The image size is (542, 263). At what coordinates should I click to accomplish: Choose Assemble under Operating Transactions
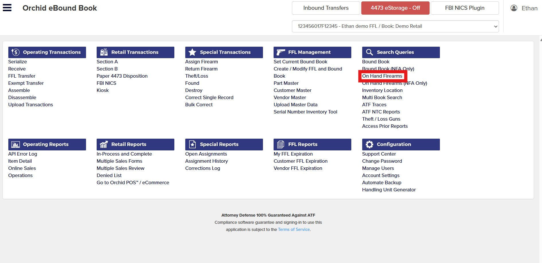tap(19, 90)
